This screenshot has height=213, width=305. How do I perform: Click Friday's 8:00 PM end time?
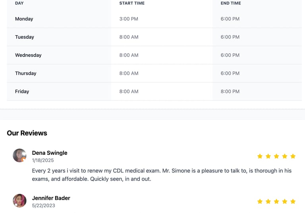(x=230, y=91)
